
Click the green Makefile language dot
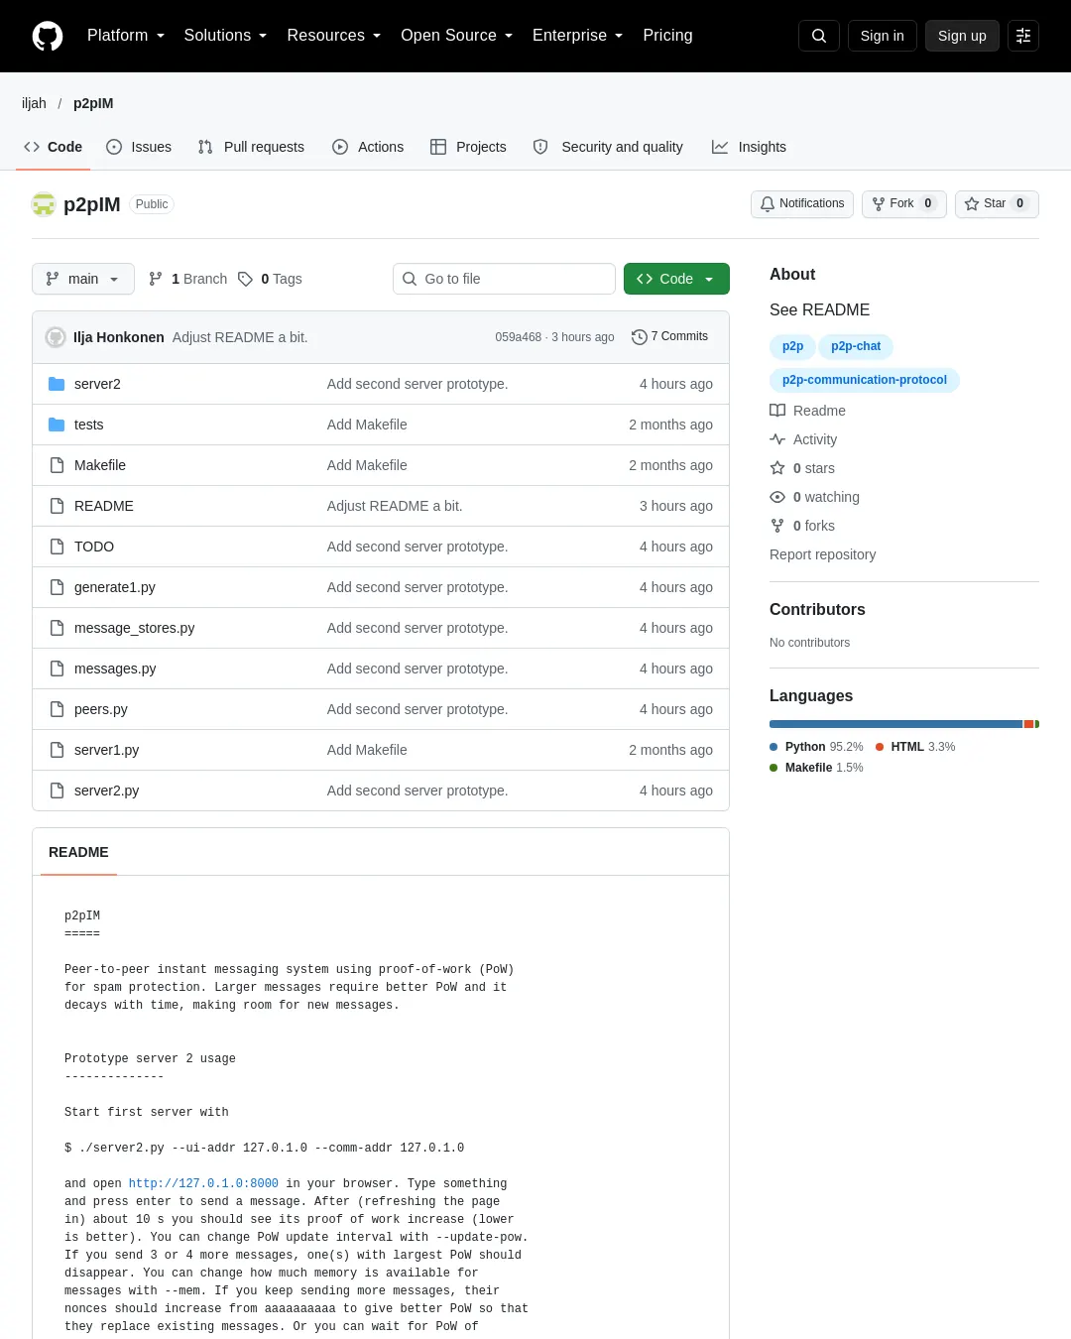coord(773,768)
